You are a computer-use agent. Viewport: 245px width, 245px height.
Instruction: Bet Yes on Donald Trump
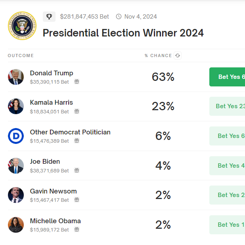227,77
